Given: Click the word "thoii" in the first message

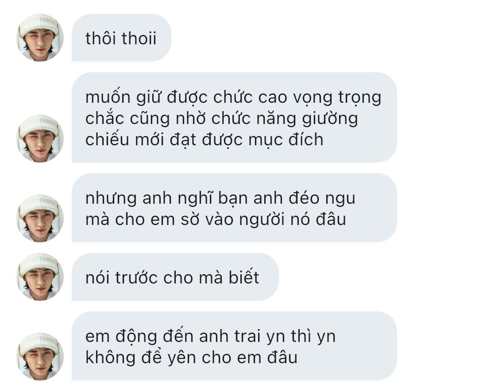Looking at the screenshot, I should pos(139,38).
